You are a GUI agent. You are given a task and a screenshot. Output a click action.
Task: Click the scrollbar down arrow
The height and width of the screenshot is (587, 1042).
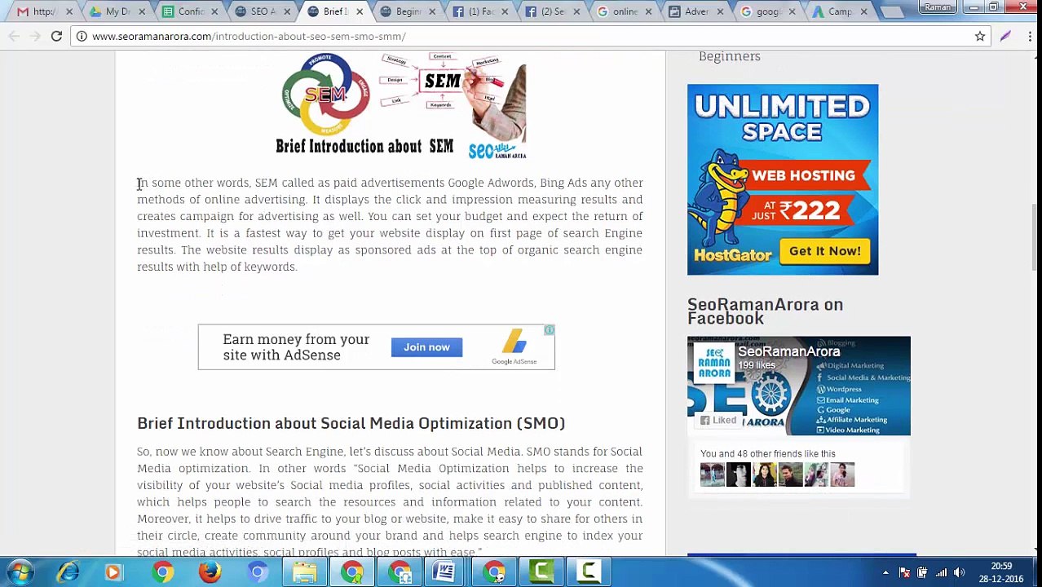coord(1035,550)
